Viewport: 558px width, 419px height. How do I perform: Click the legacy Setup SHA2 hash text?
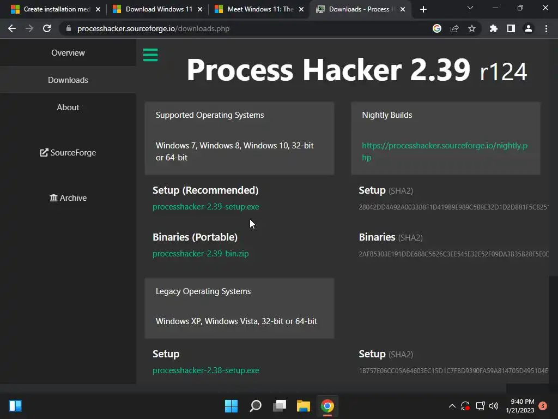[x=453, y=371]
